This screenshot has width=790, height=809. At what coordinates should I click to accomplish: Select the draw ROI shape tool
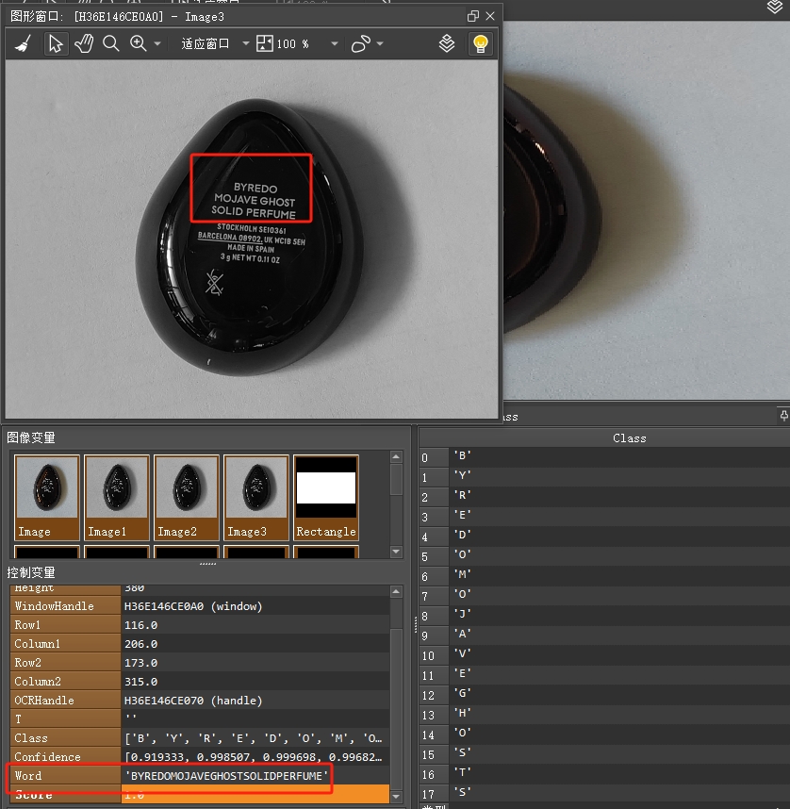click(361, 44)
